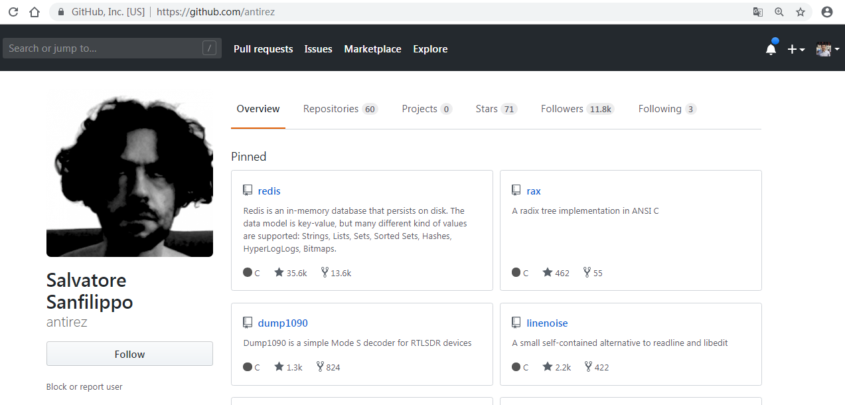Screen dimensions: 845x405
Task: Switch to the Repositories tab
Action: pos(341,109)
